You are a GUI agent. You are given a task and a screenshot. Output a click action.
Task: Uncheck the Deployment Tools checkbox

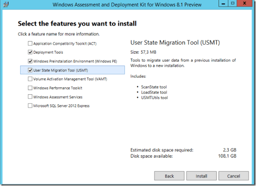30,52
